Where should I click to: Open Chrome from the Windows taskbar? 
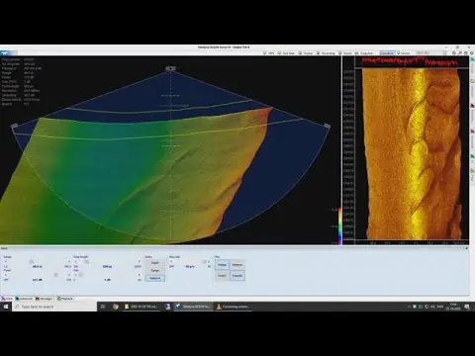(x=116, y=307)
